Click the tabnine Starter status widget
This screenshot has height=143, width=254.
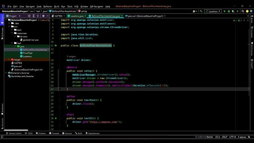tap(204, 137)
